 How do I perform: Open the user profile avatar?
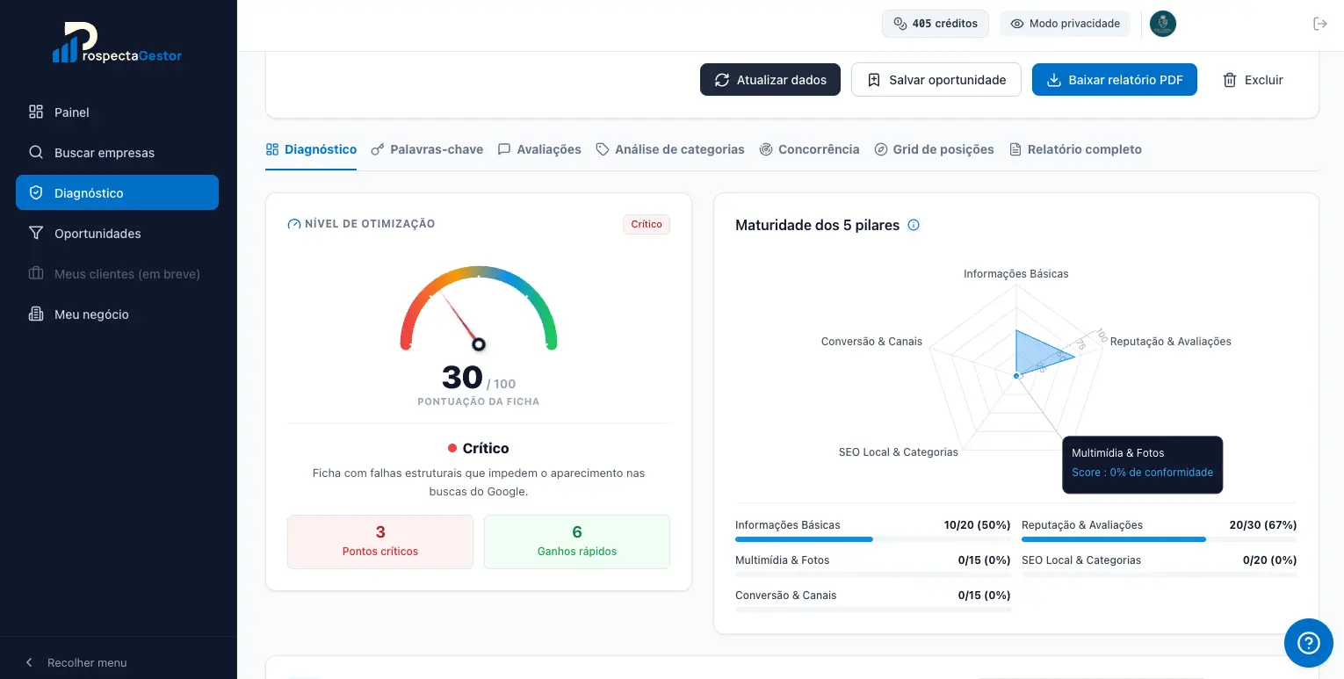point(1163,24)
